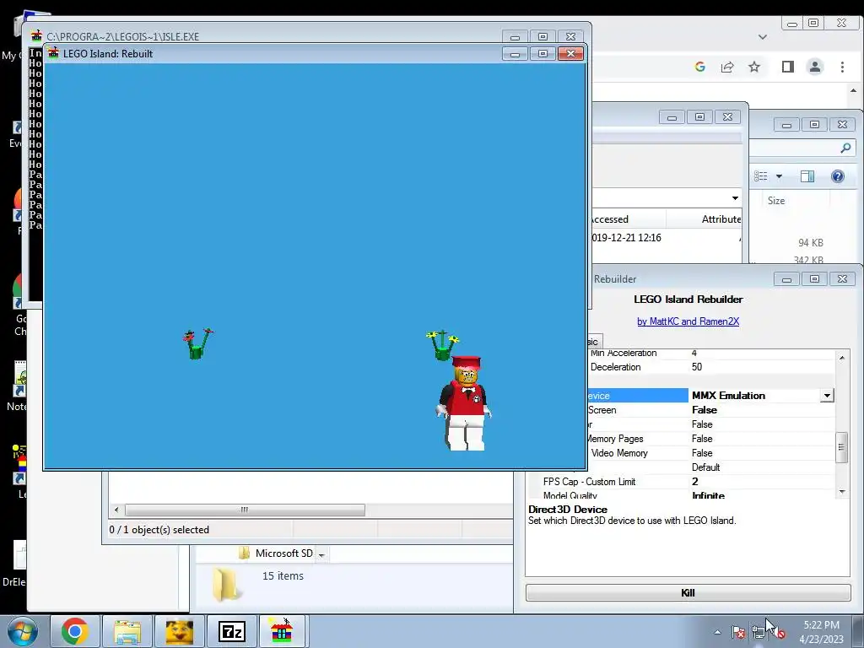Sort by the Accessed column header

coord(628,219)
